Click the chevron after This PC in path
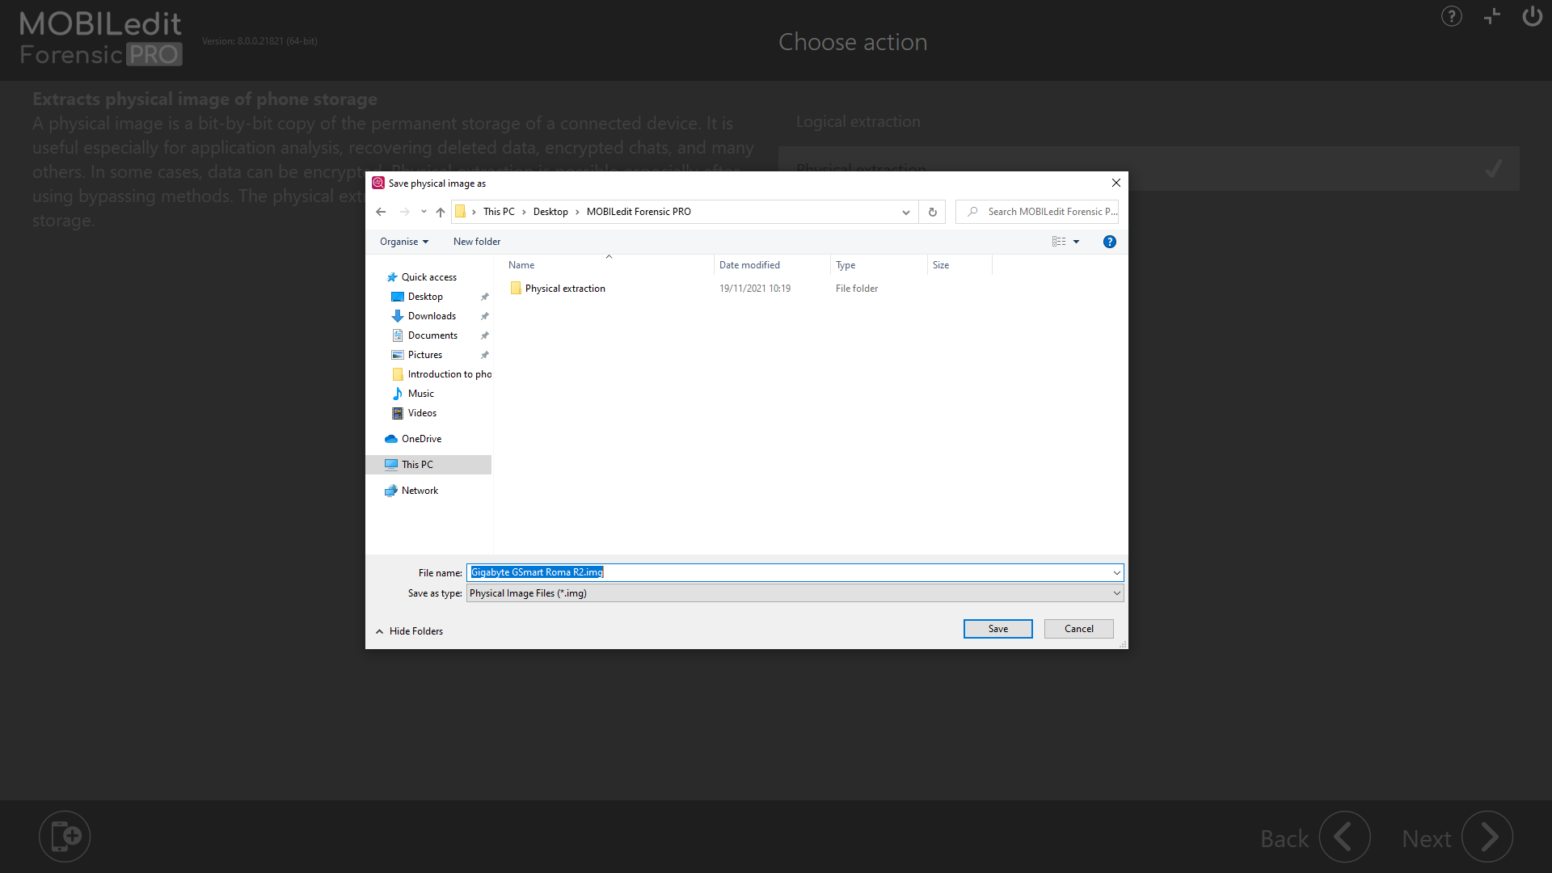The height and width of the screenshot is (873, 1552). pos(524,212)
